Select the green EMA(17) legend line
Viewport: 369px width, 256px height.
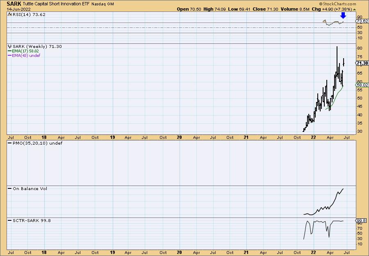pyautogui.click(x=10, y=51)
